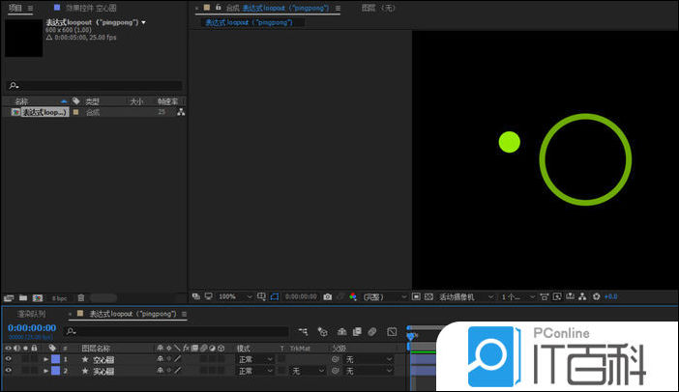The width and height of the screenshot is (679, 392).
Task: Expand the 空心圆 layer properties
Action: pyautogui.click(x=44, y=359)
